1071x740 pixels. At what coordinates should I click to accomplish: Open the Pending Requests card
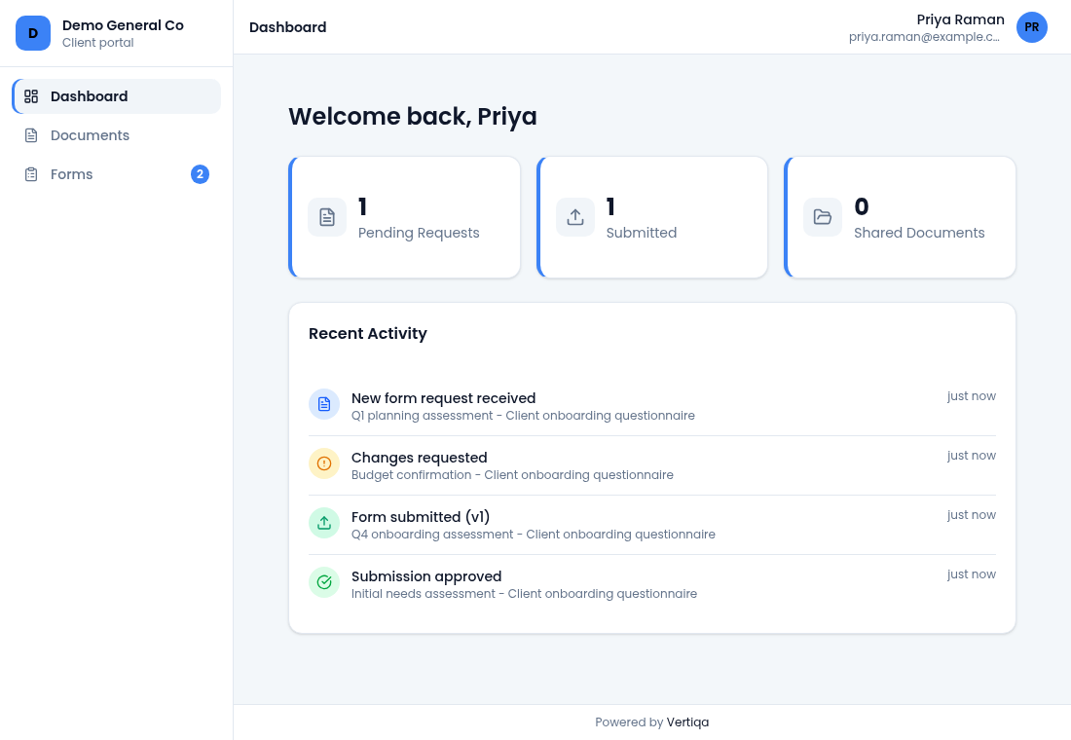(x=405, y=217)
